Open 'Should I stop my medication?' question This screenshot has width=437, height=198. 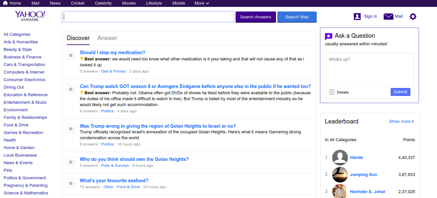click(112, 53)
